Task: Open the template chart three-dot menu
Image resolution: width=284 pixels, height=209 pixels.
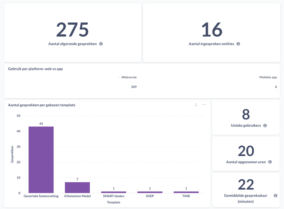Action: coord(204,105)
